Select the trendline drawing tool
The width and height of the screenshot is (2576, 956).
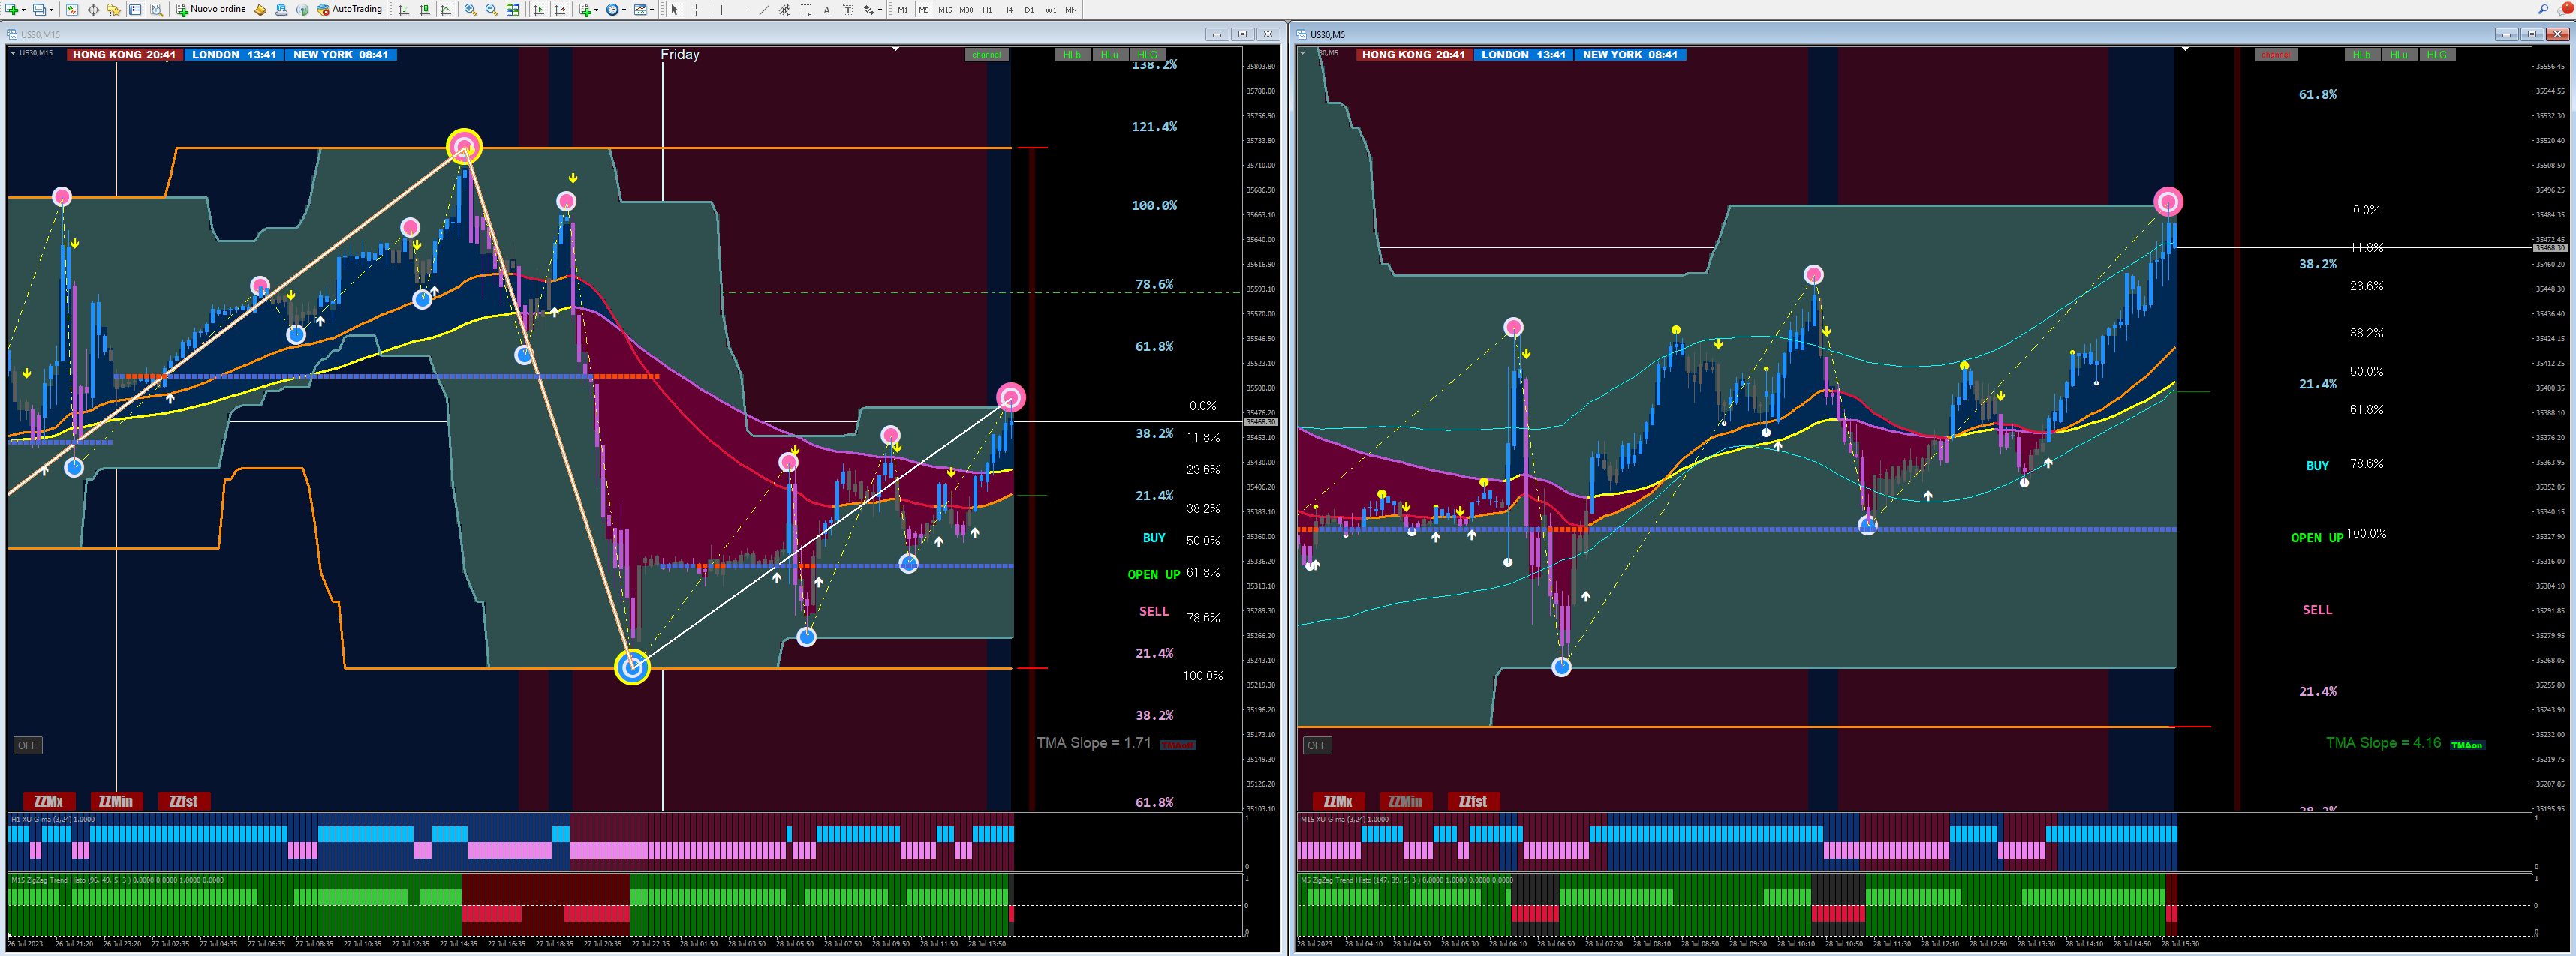click(x=764, y=9)
